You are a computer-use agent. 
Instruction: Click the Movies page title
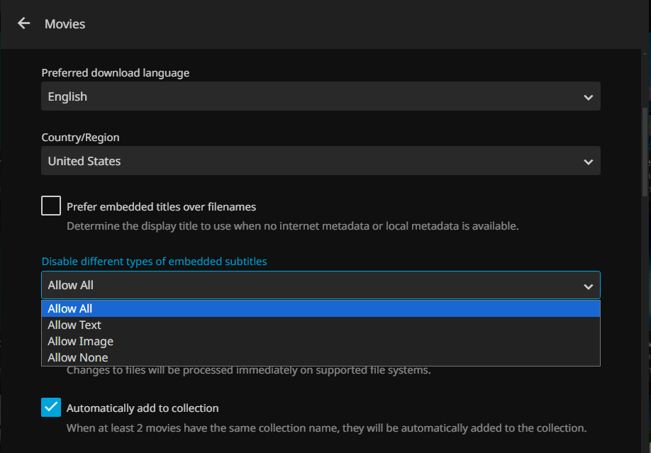65,24
